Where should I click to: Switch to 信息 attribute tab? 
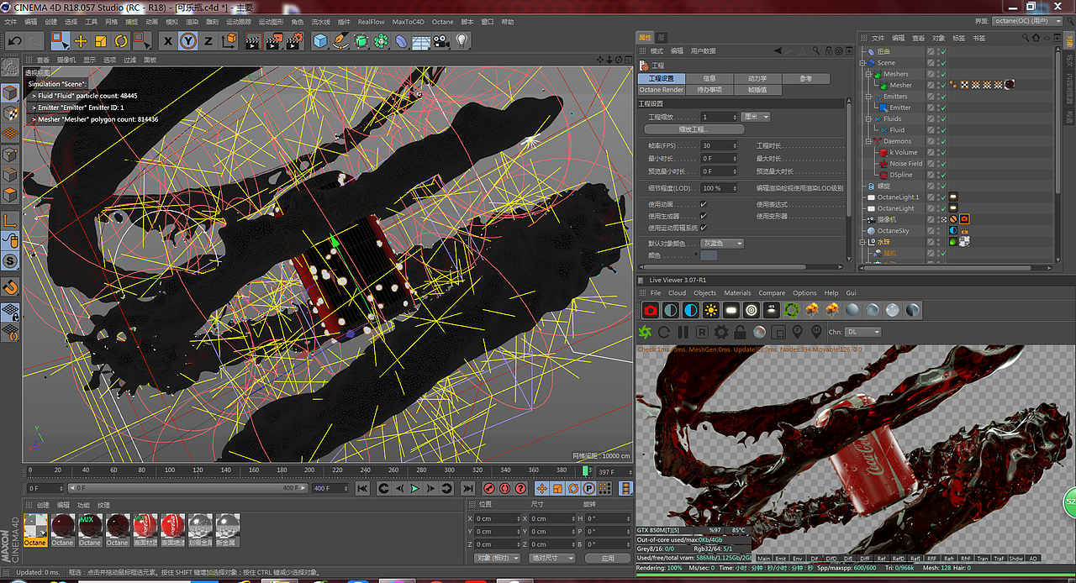709,78
